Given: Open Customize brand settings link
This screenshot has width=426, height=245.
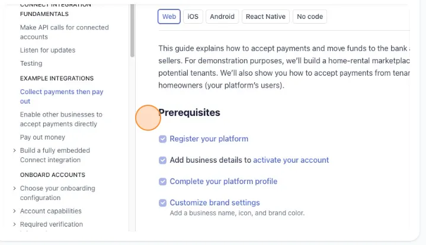Looking at the screenshot, I should click(x=214, y=202).
